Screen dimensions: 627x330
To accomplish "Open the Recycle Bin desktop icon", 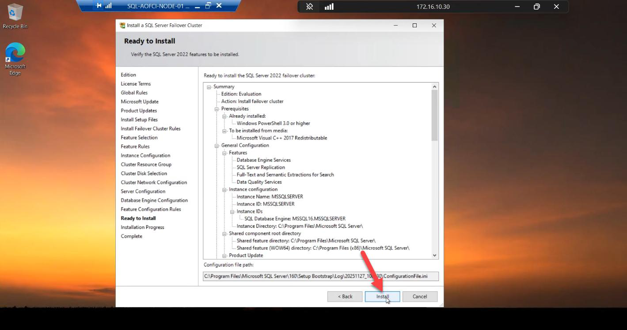I will (15, 16).
